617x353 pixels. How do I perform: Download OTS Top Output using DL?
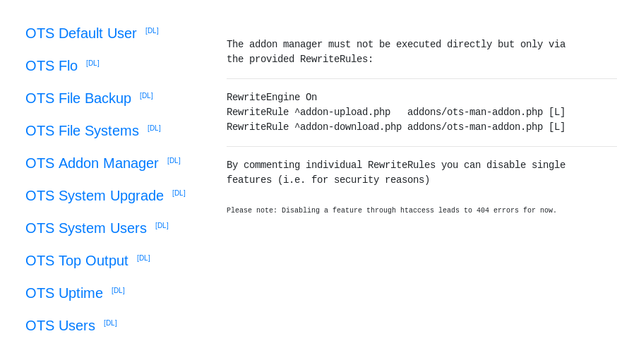click(x=143, y=258)
